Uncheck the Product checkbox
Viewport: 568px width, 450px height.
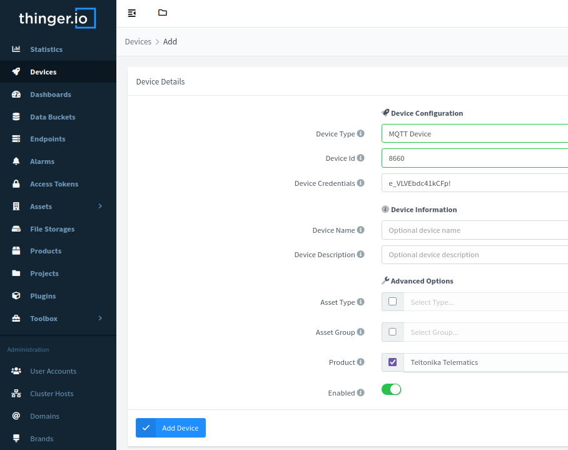click(x=392, y=362)
